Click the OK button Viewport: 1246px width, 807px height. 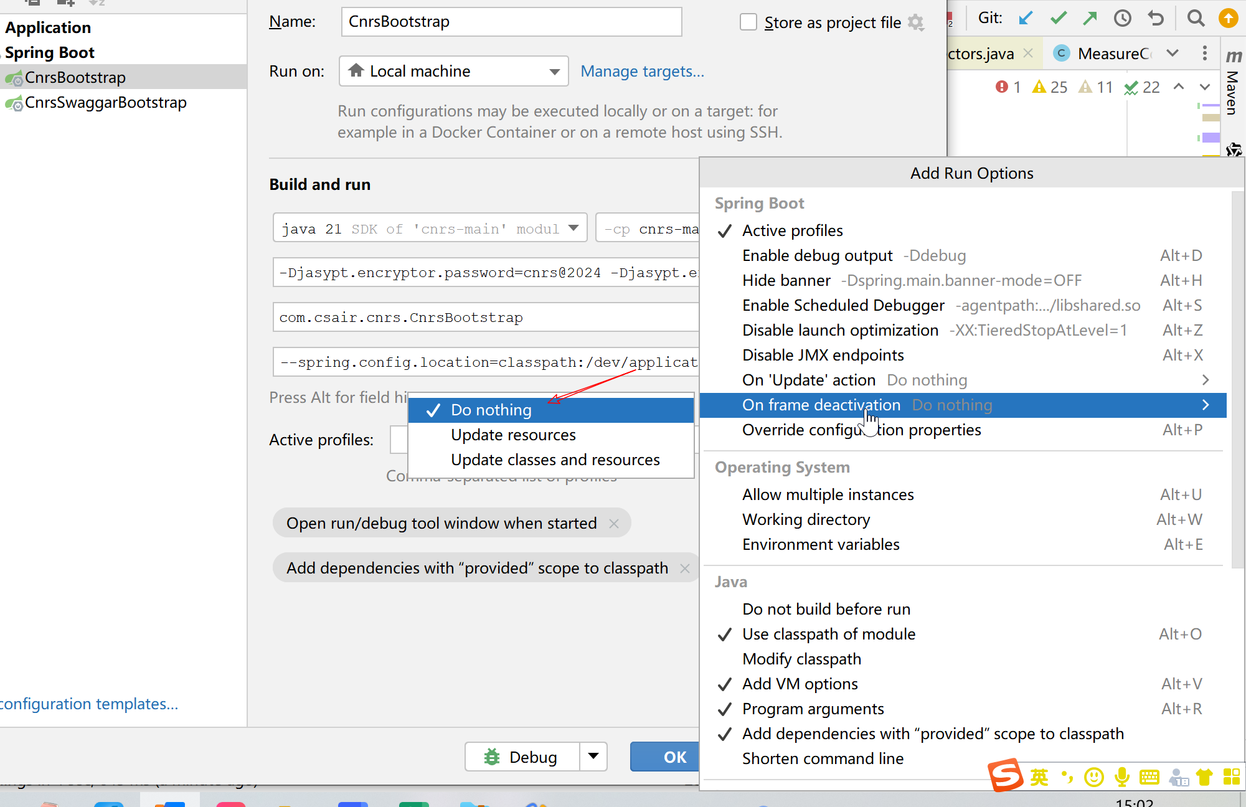click(x=674, y=757)
